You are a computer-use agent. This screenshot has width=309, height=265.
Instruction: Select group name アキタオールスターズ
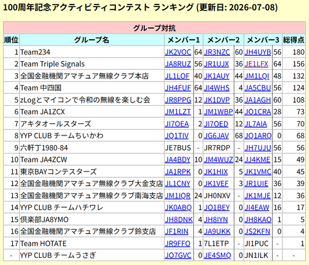pyautogui.click(x=55, y=124)
